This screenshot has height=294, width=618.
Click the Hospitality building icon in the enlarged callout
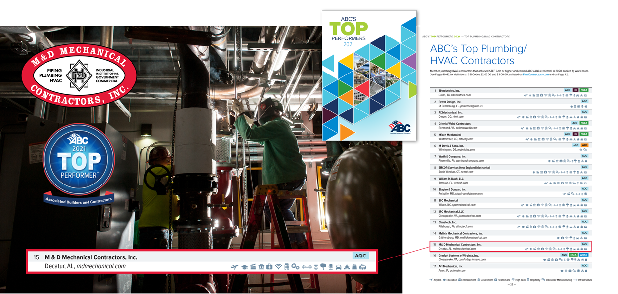(287, 267)
